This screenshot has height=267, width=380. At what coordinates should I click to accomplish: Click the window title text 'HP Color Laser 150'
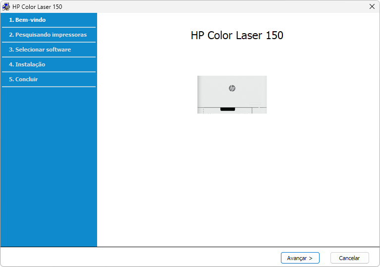pos(37,7)
